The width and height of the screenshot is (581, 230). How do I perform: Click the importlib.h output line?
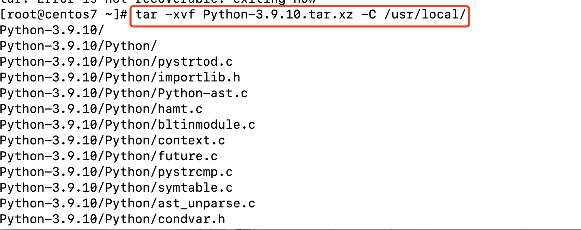[120, 78]
